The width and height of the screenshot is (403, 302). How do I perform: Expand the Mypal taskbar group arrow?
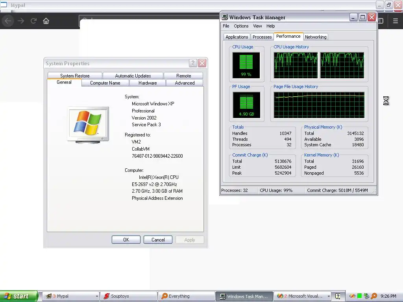pos(97,296)
